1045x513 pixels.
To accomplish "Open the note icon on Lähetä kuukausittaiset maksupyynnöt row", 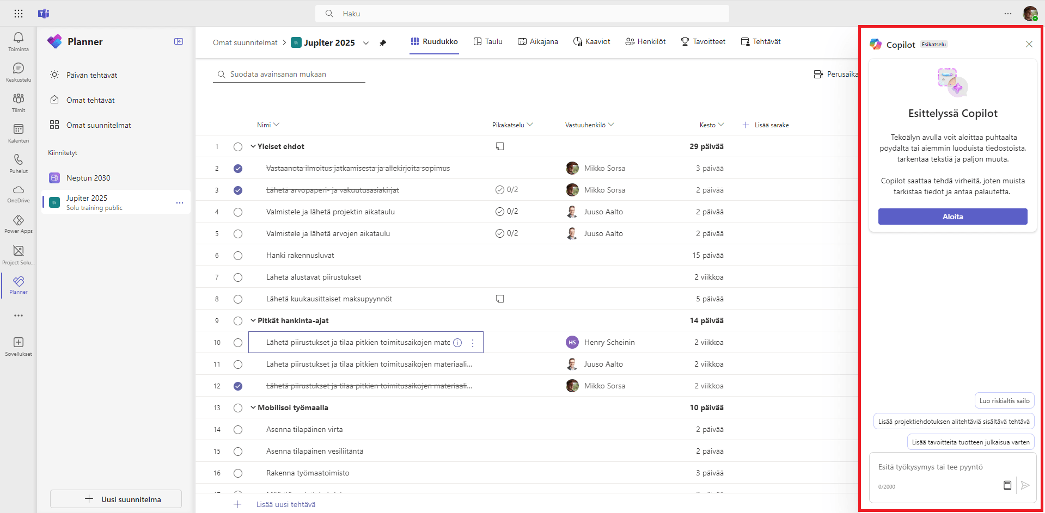I will click(500, 299).
